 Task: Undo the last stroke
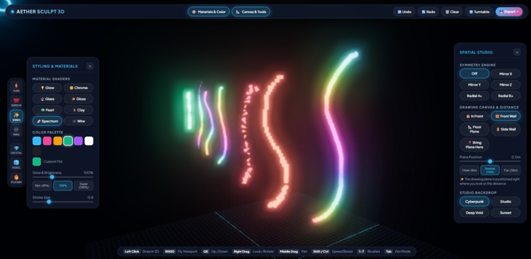point(405,12)
